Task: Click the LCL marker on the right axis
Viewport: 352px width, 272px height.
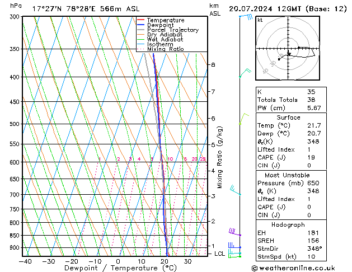Action: pos(220,254)
